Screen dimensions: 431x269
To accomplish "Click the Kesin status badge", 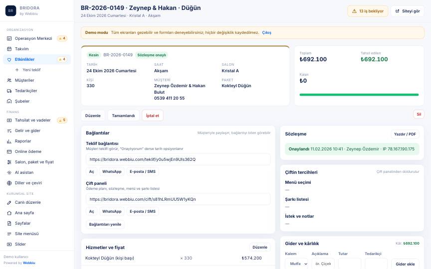I will click(93, 55).
